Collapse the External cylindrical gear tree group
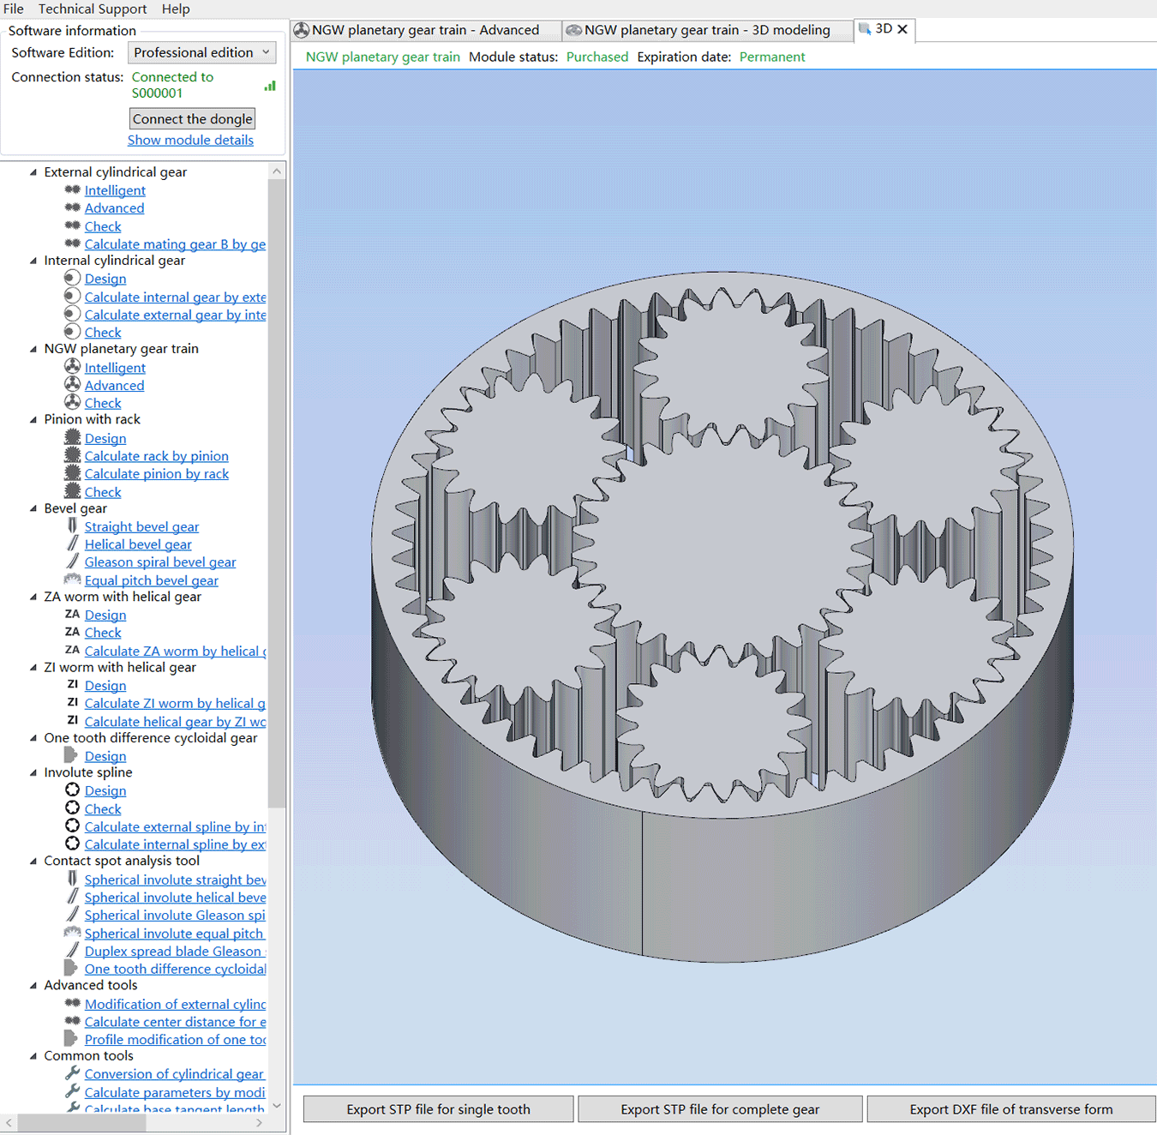Viewport: 1157px width, 1135px height. 33,172
